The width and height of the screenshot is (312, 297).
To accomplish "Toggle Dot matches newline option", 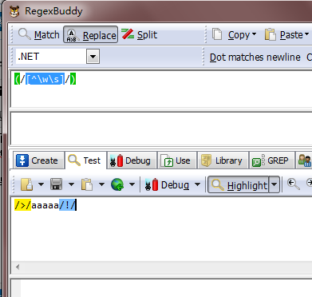I will click(255, 57).
